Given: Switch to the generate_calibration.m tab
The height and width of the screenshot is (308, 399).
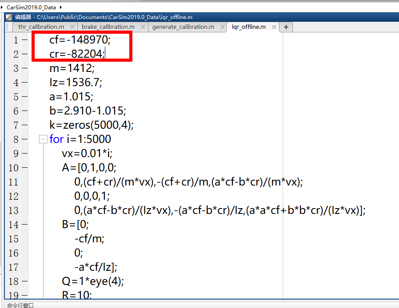Looking at the screenshot, I should click(x=183, y=27).
